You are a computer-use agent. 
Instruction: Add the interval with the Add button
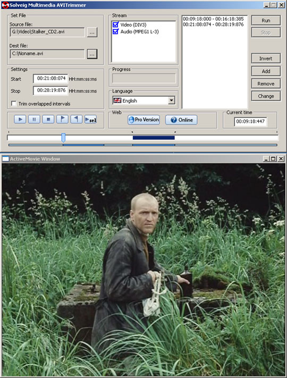pos(266,71)
